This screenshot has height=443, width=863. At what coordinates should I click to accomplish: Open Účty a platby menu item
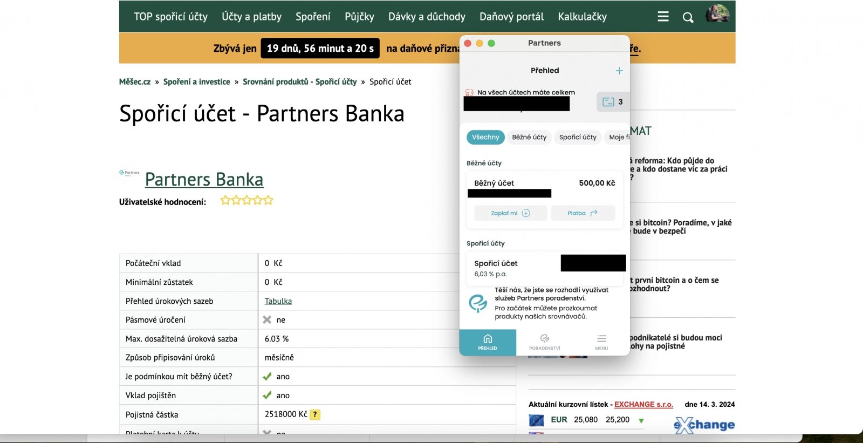click(251, 17)
